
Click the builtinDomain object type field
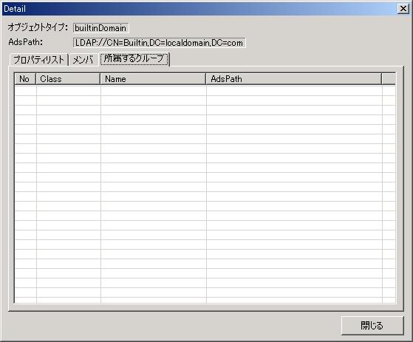(101, 28)
